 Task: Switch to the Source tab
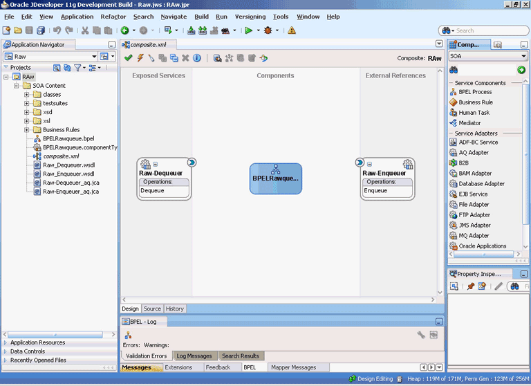152,309
